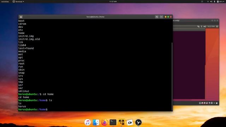226x127 pixels.
Task: Open the search icon in terminal header
Action: click(157, 17)
